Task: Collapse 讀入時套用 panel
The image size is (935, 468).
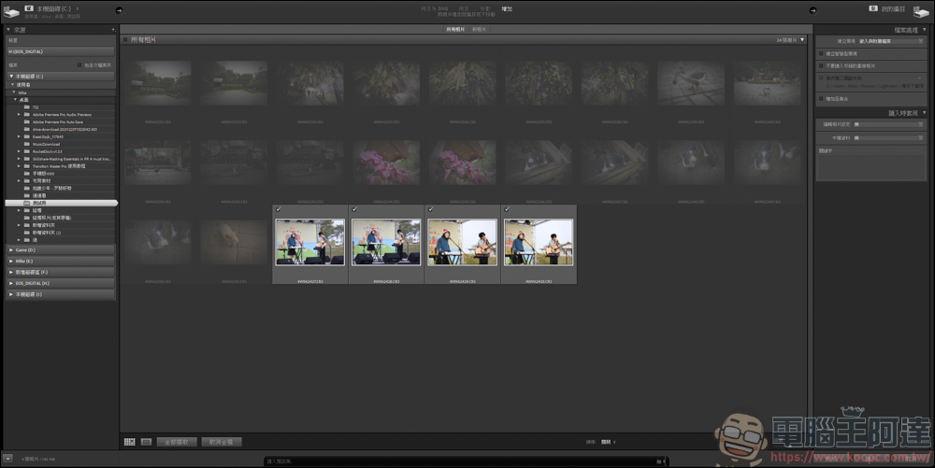Action: pyautogui.click(x=925, y=112)
